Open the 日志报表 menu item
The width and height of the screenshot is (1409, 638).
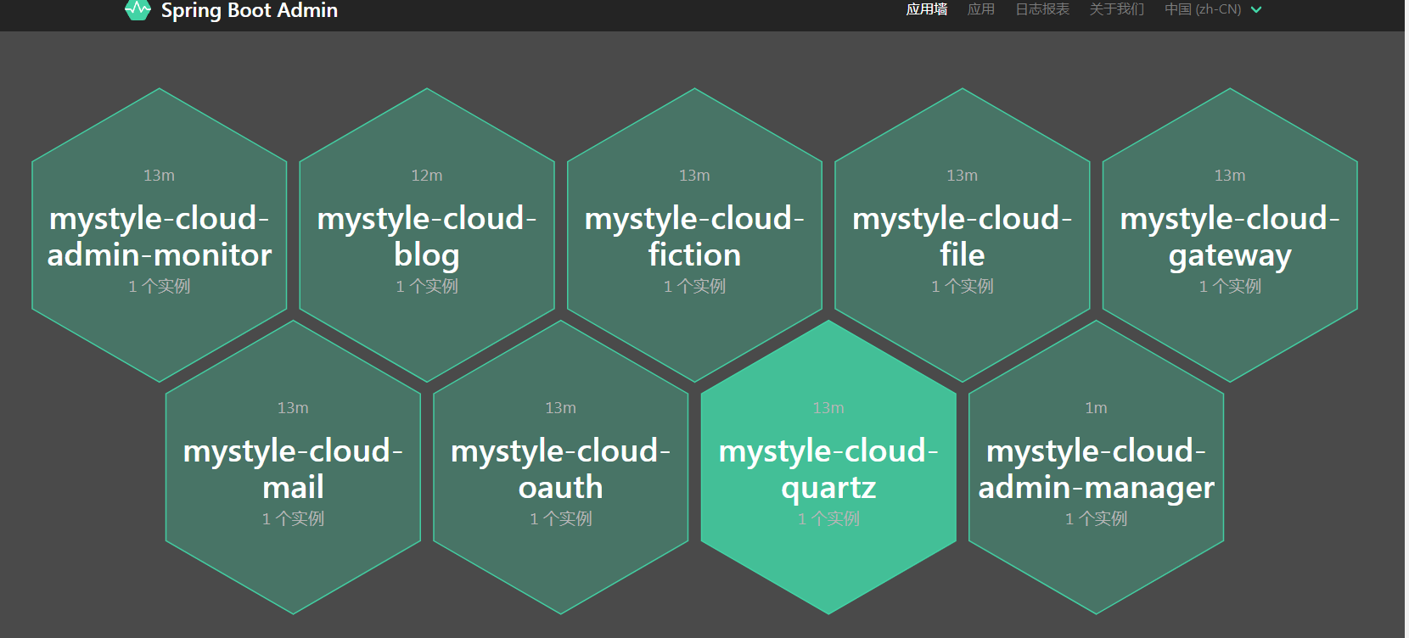pyautogui.click(x=1041, y=9)
